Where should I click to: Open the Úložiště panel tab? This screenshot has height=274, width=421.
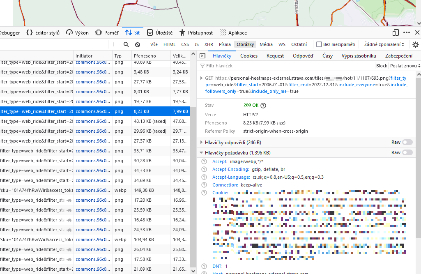pos(160,33)
